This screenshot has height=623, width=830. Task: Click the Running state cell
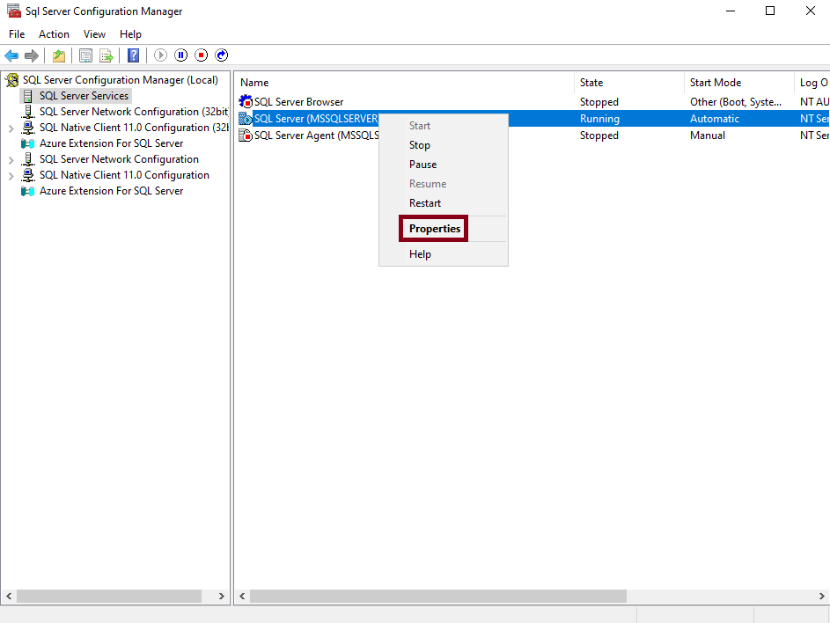[x=599, y=119]
